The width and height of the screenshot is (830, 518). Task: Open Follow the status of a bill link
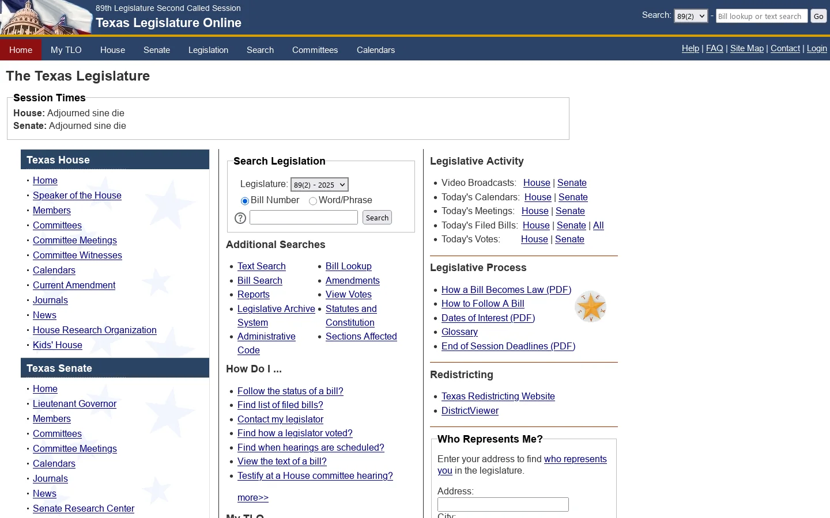click(x=290, y=391)
